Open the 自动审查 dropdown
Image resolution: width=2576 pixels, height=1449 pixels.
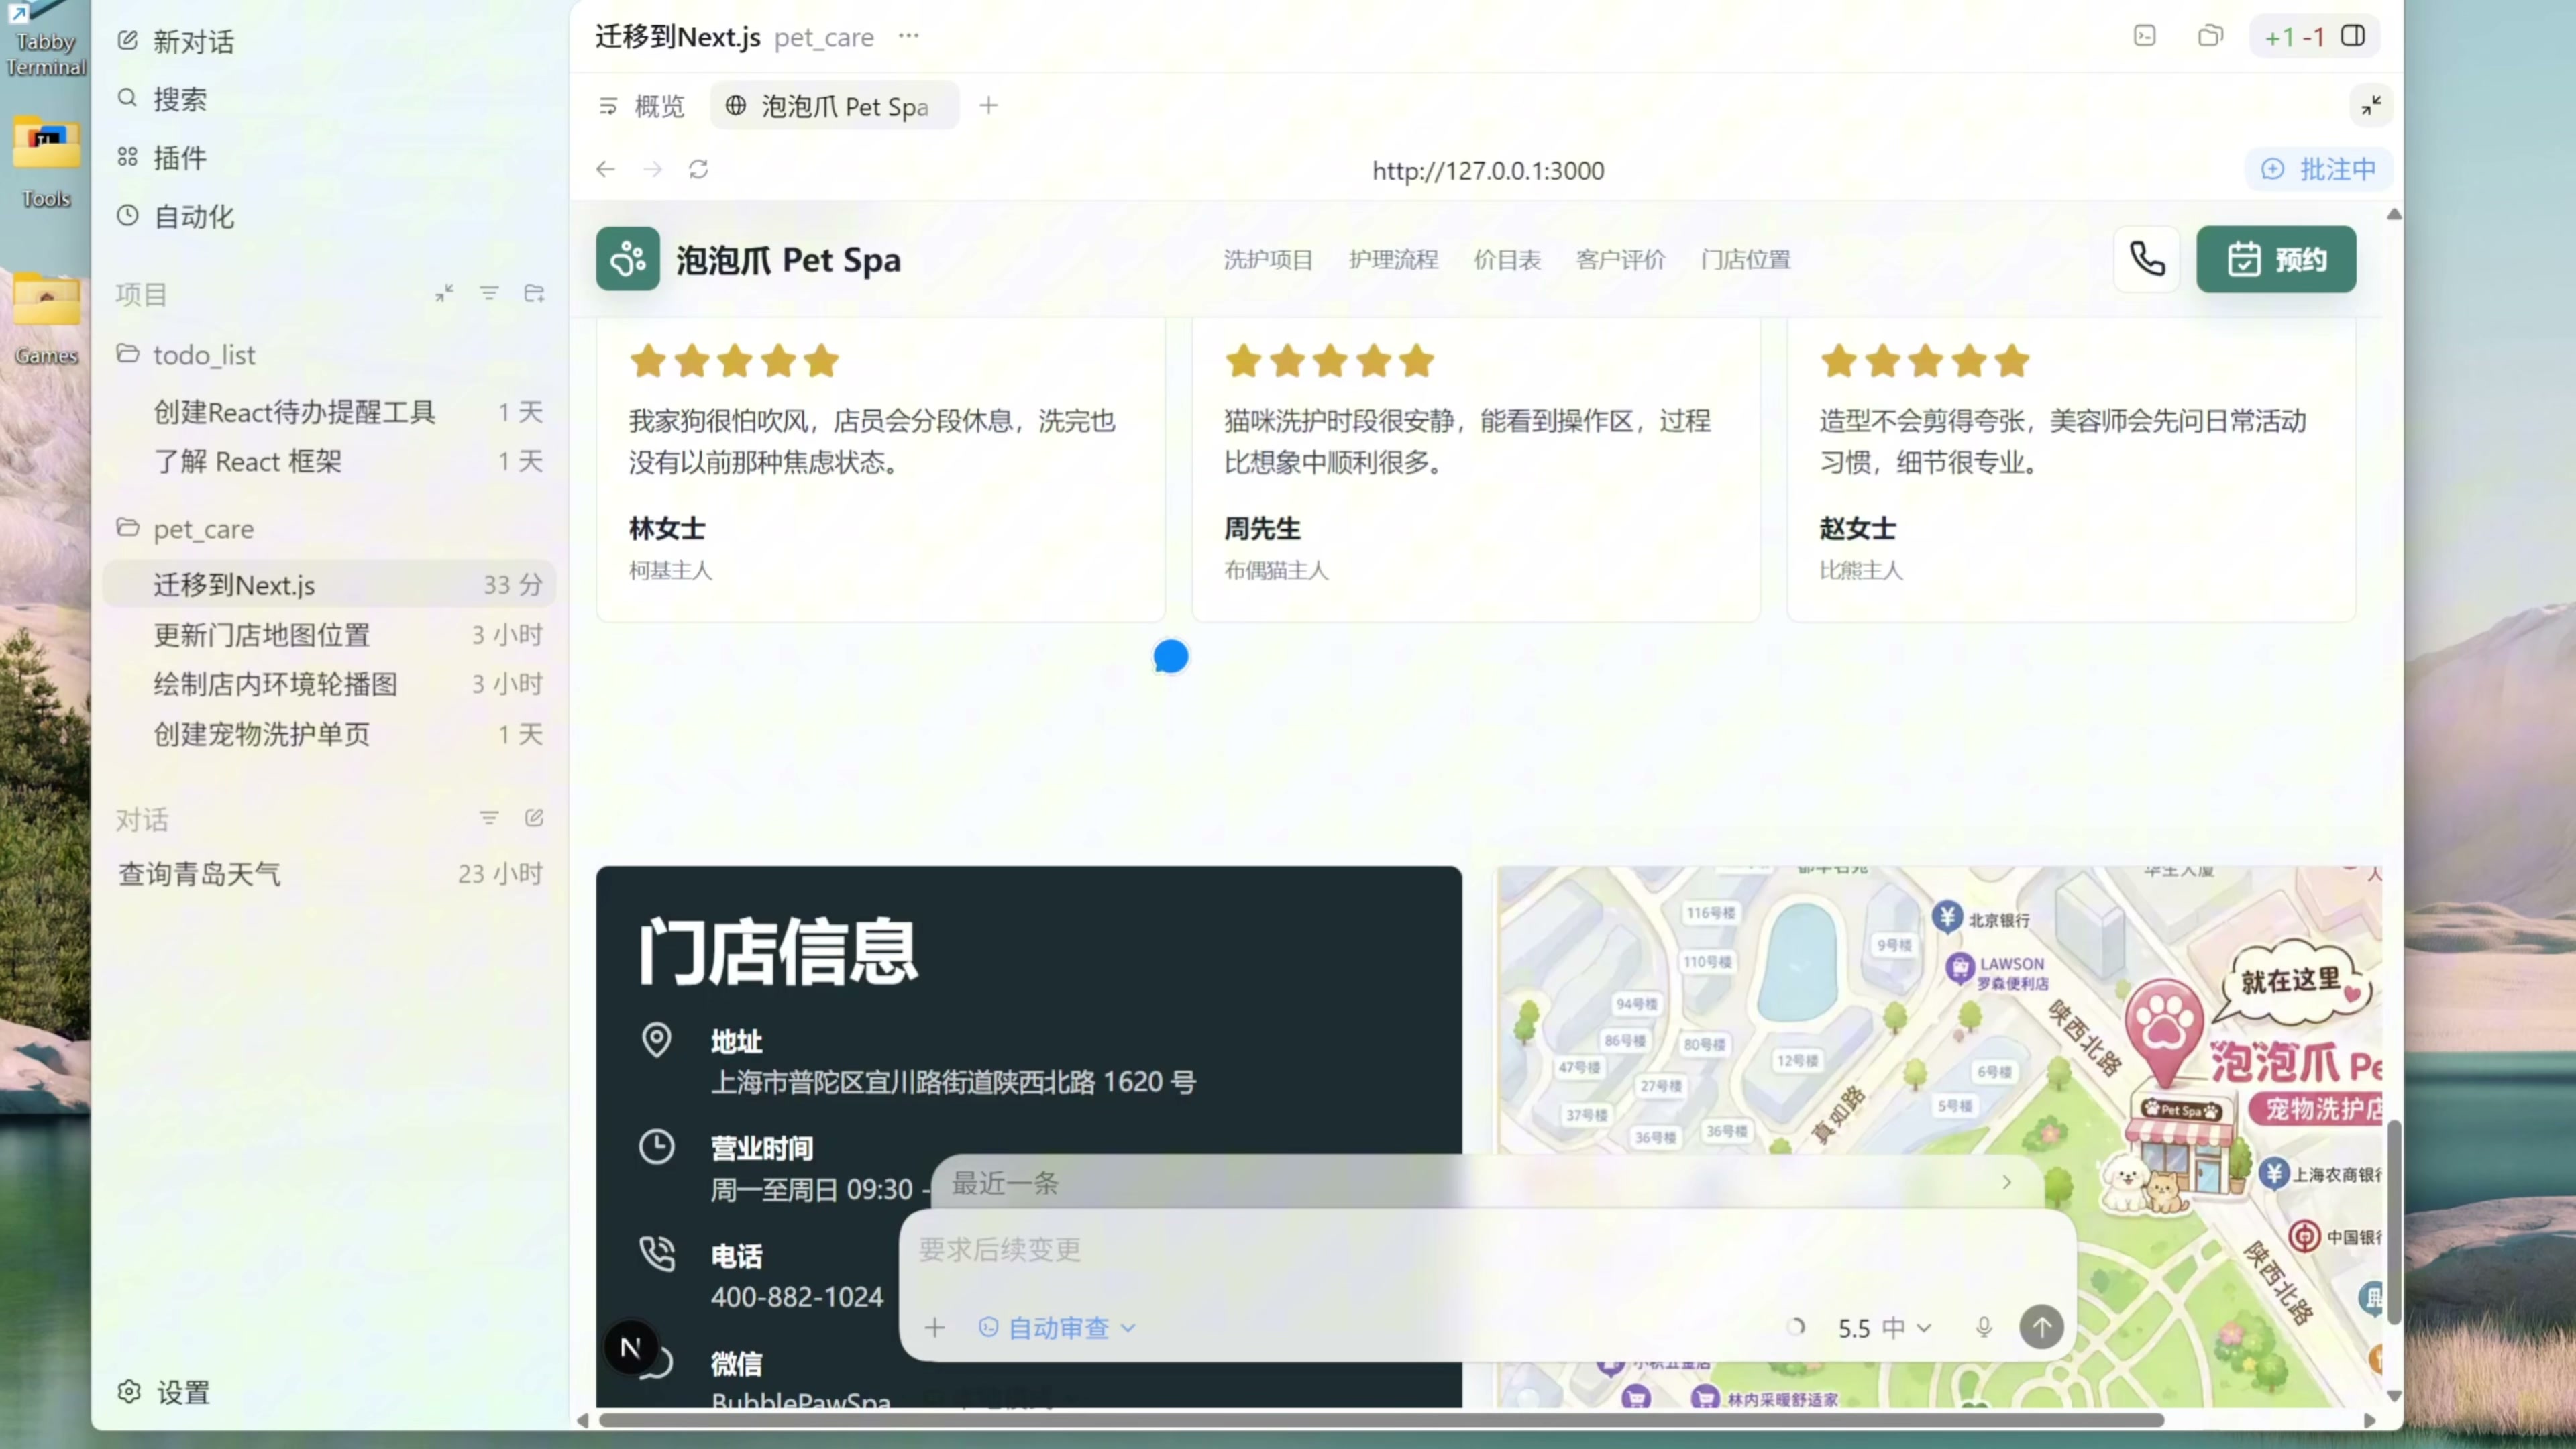(x=1057, y=1327)
